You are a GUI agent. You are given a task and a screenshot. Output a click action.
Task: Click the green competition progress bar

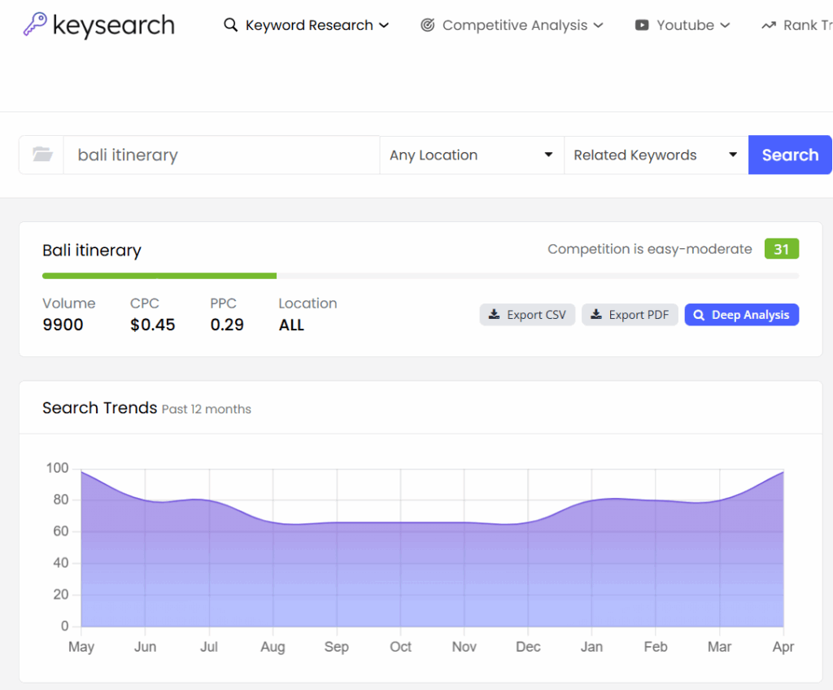coord(159,276)
